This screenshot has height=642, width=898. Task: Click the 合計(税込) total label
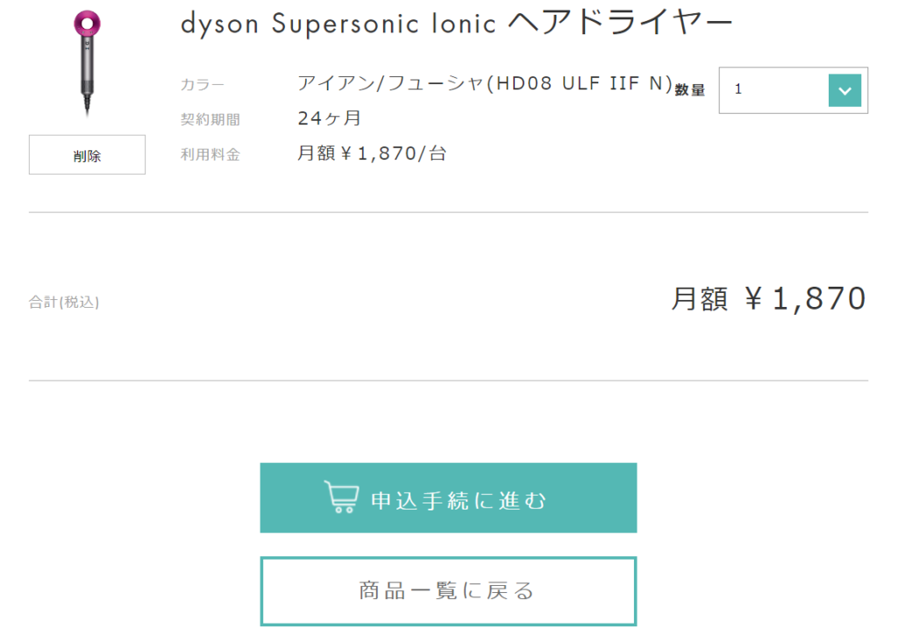click(x=64, y=302)
